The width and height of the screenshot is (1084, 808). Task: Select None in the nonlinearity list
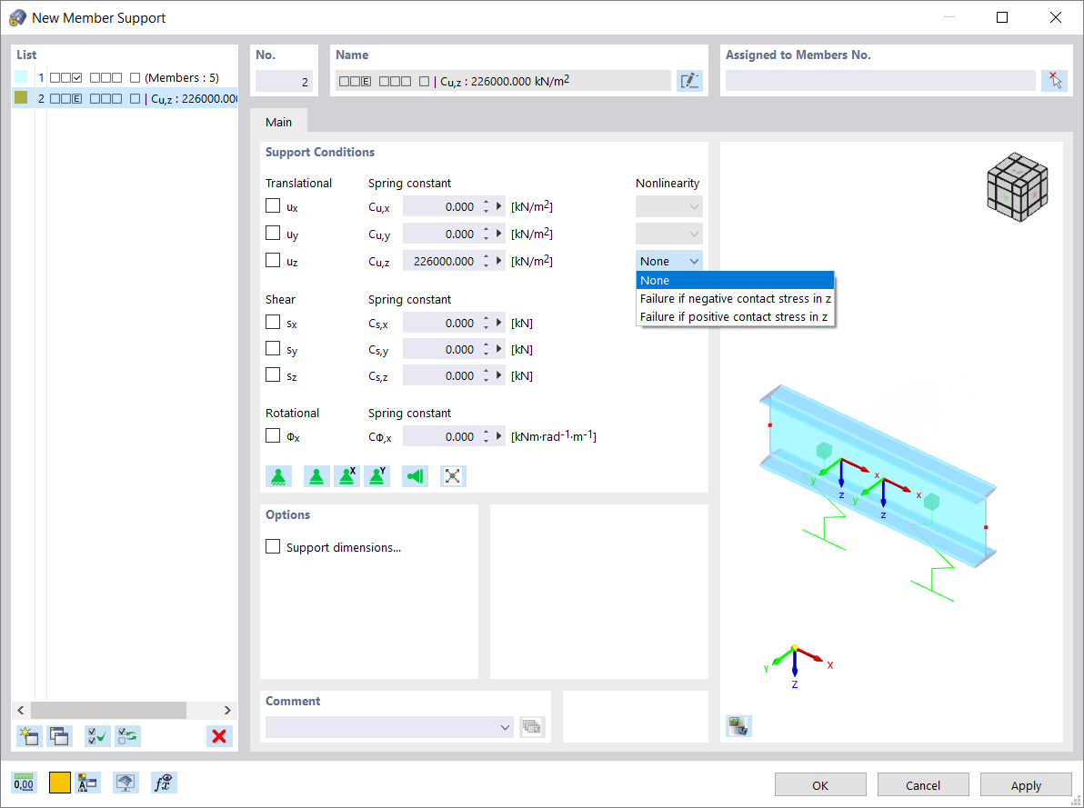[735, 281]
